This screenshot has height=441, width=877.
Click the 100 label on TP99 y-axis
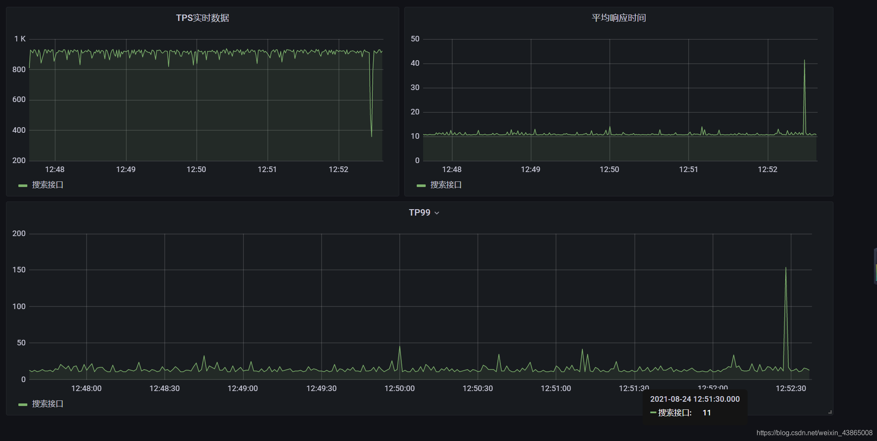pos(19,307)
